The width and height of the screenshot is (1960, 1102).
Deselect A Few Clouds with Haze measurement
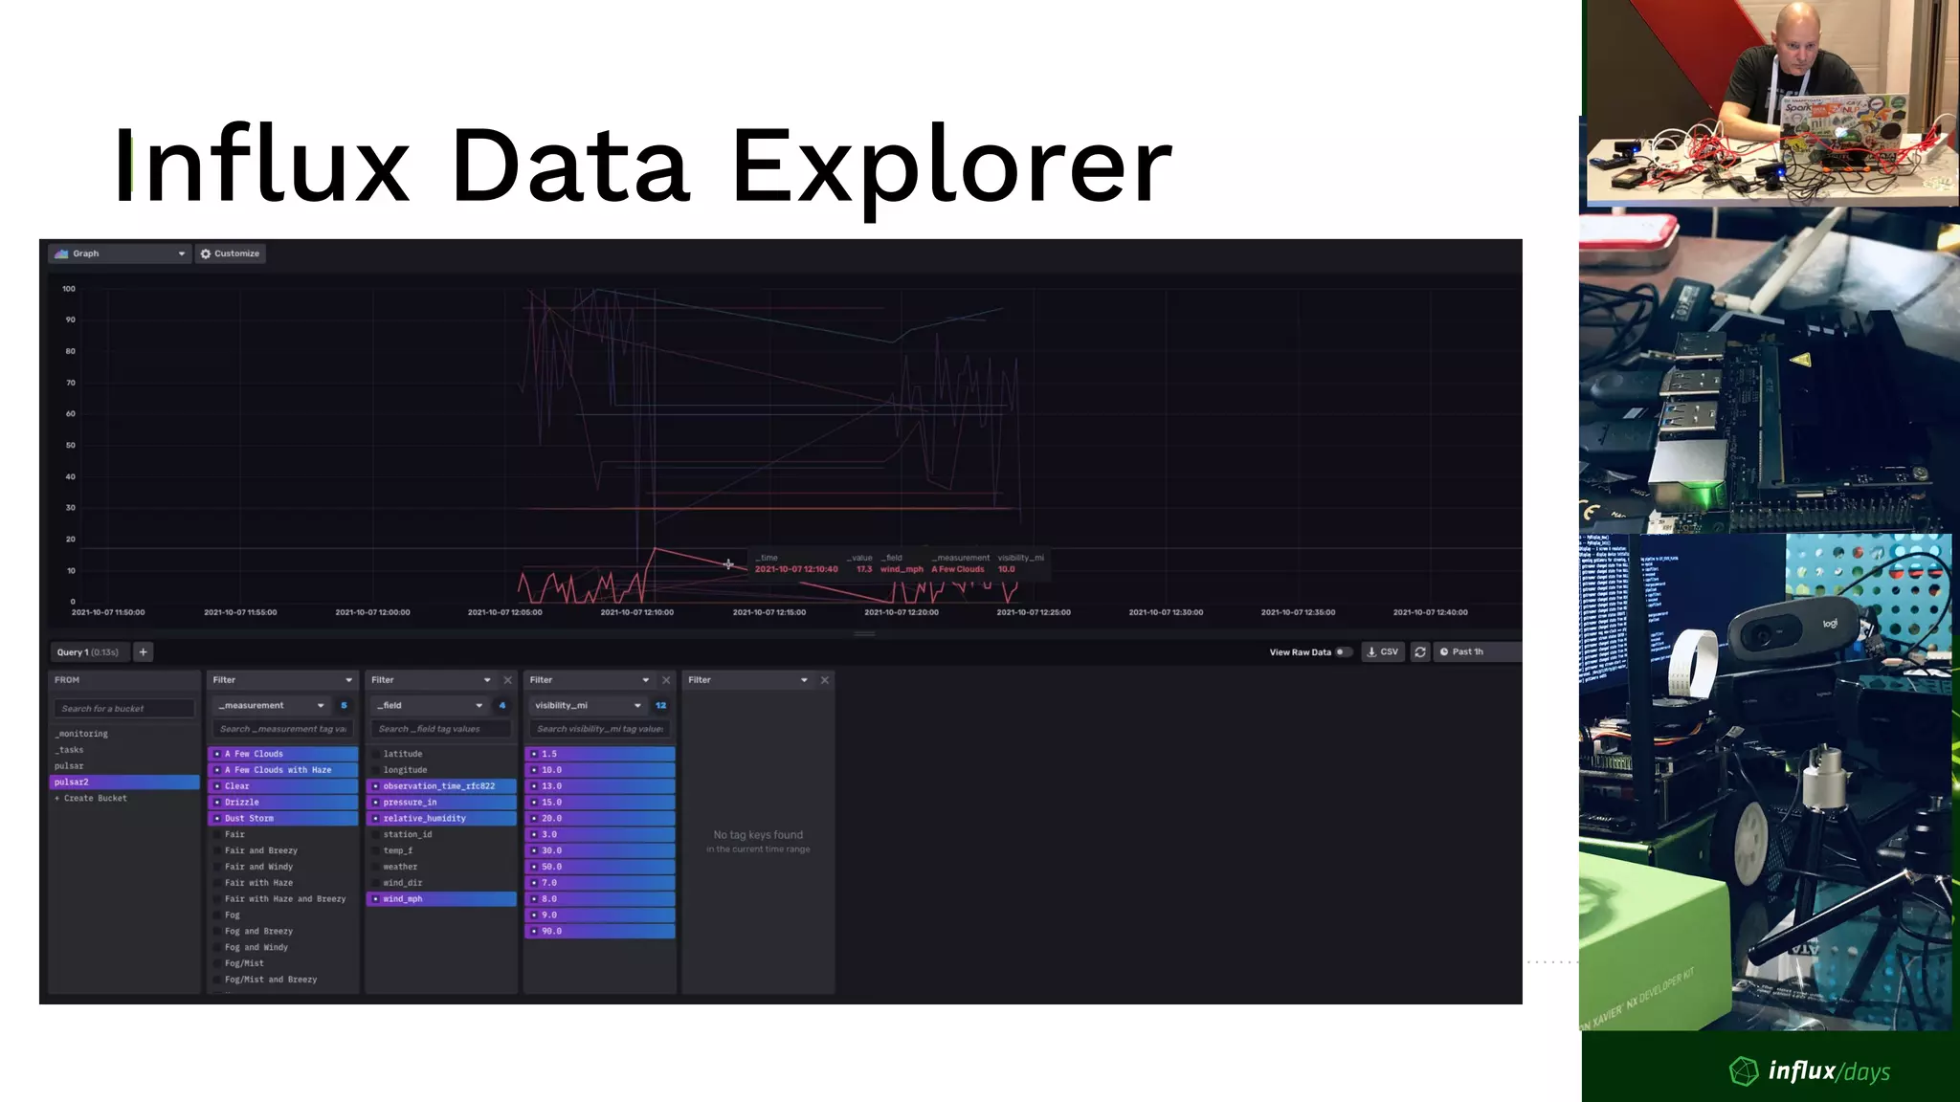pos(283,770)
